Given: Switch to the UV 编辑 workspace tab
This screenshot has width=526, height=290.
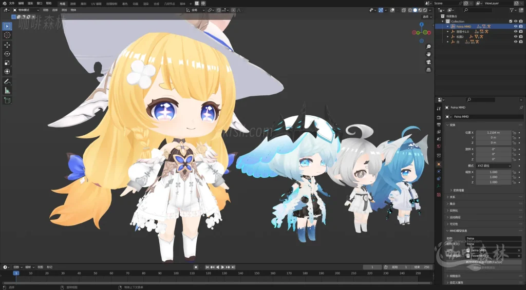Looking at the screenshot, I should (96, 4).
